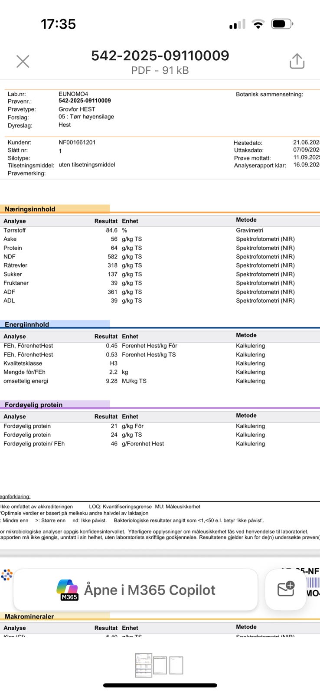320x694 pixels.
Task: Select the first page thumbnail
Action: pos(144,665)
